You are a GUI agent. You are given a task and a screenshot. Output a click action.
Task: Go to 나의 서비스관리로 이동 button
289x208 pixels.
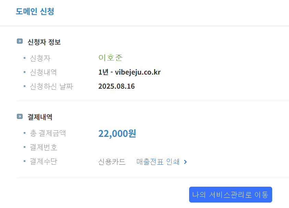(x=231, y=195)
